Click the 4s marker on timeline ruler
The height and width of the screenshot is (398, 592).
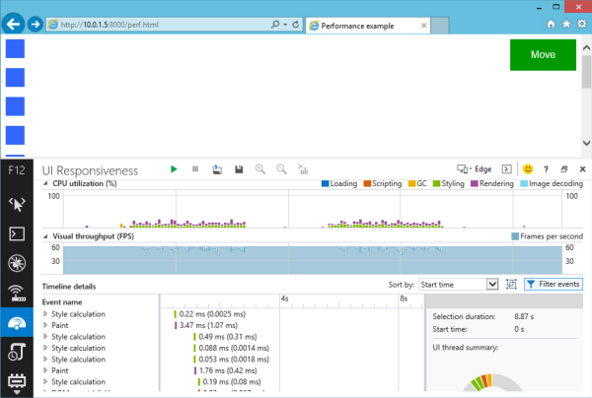(x=285, y=298)
